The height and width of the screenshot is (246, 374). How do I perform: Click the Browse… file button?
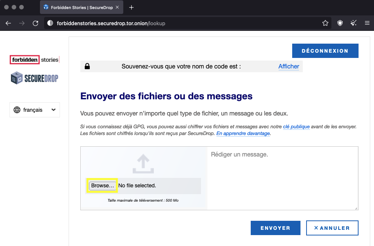tap(103, 185)
